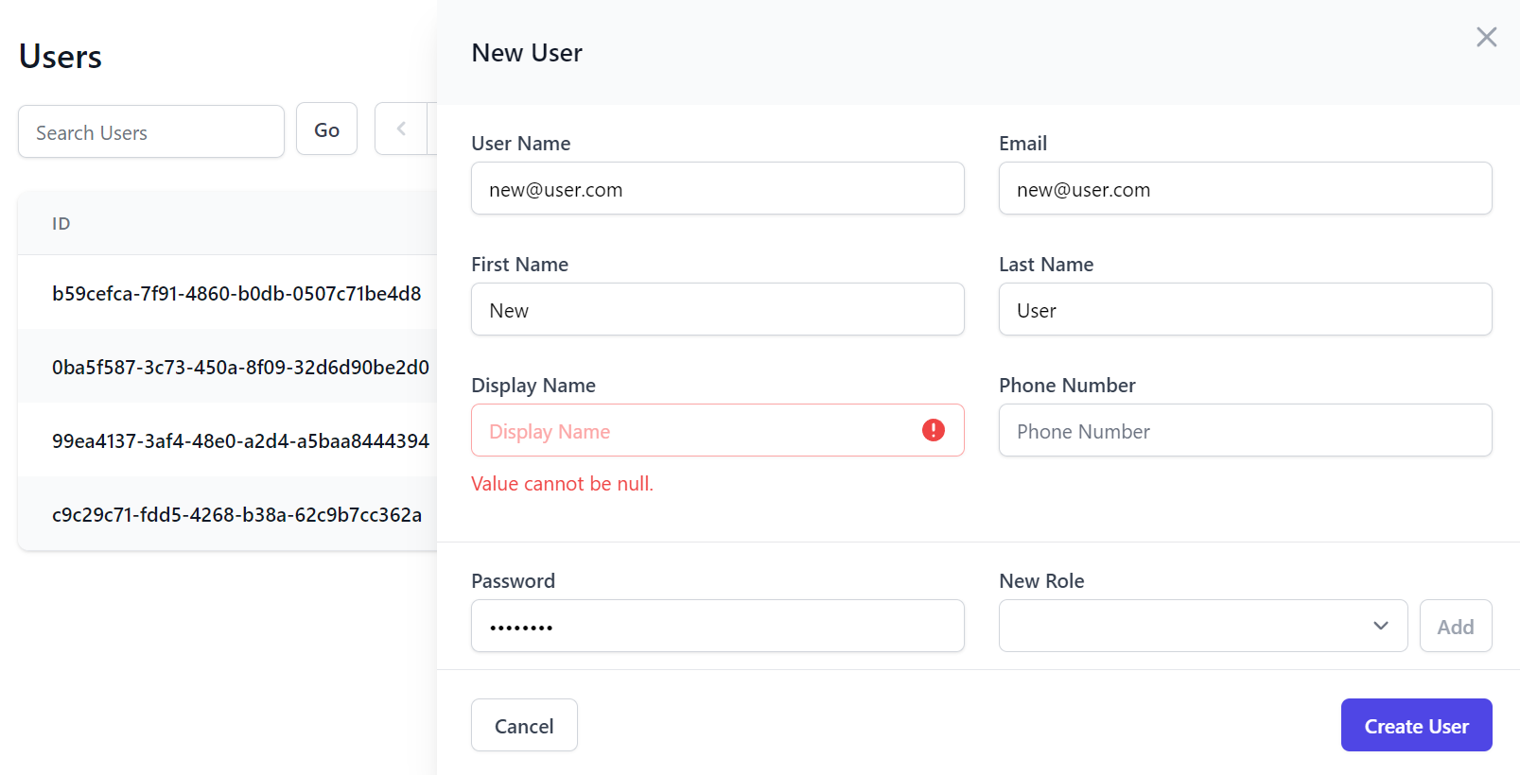Cancel the new user form
This screenshot has width=1520, height=775.
pos(524,725)
